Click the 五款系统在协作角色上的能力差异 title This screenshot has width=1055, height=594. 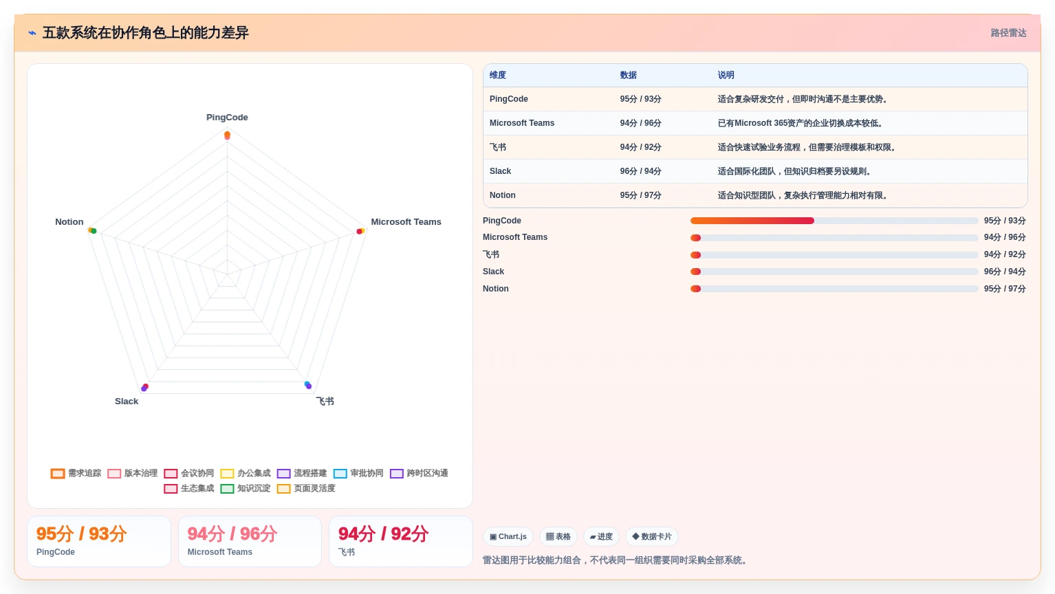pos(145,33)
